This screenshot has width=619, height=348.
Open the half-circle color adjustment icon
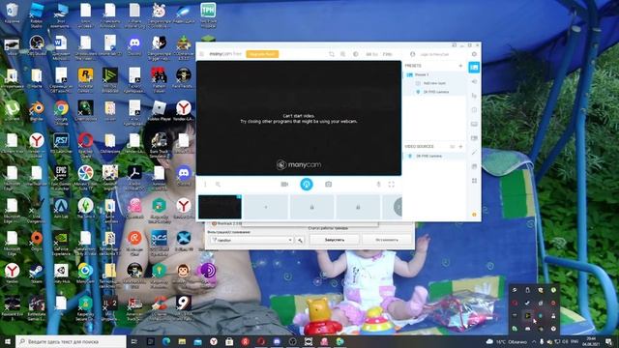coord(355,54)
